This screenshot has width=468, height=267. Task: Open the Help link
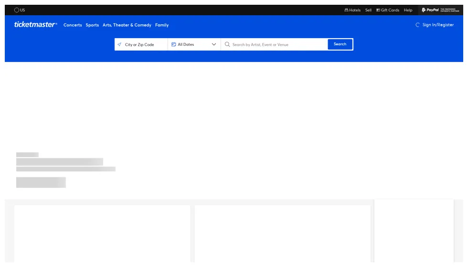click(408, 10)
